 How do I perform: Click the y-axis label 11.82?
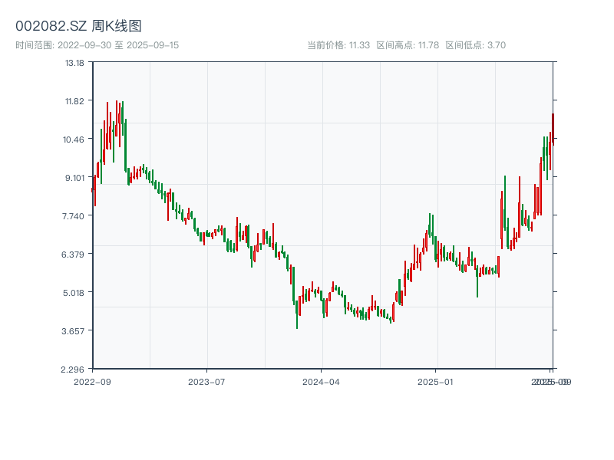pos(74,101)
